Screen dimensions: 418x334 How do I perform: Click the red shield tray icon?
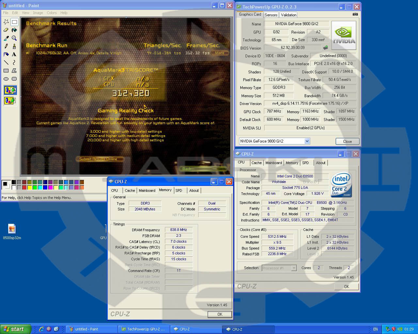pos(394,329)
